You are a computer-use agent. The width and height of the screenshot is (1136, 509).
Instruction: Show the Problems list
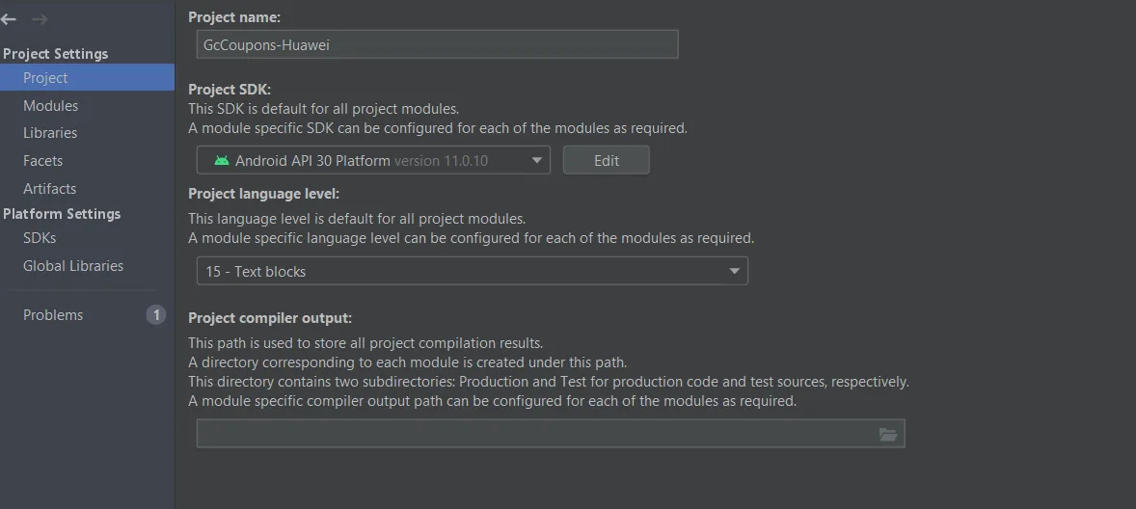53,315
